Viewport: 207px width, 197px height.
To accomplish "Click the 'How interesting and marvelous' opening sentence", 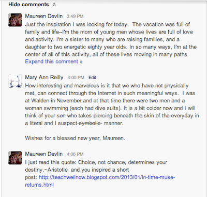I will click(x=107, y=89).
